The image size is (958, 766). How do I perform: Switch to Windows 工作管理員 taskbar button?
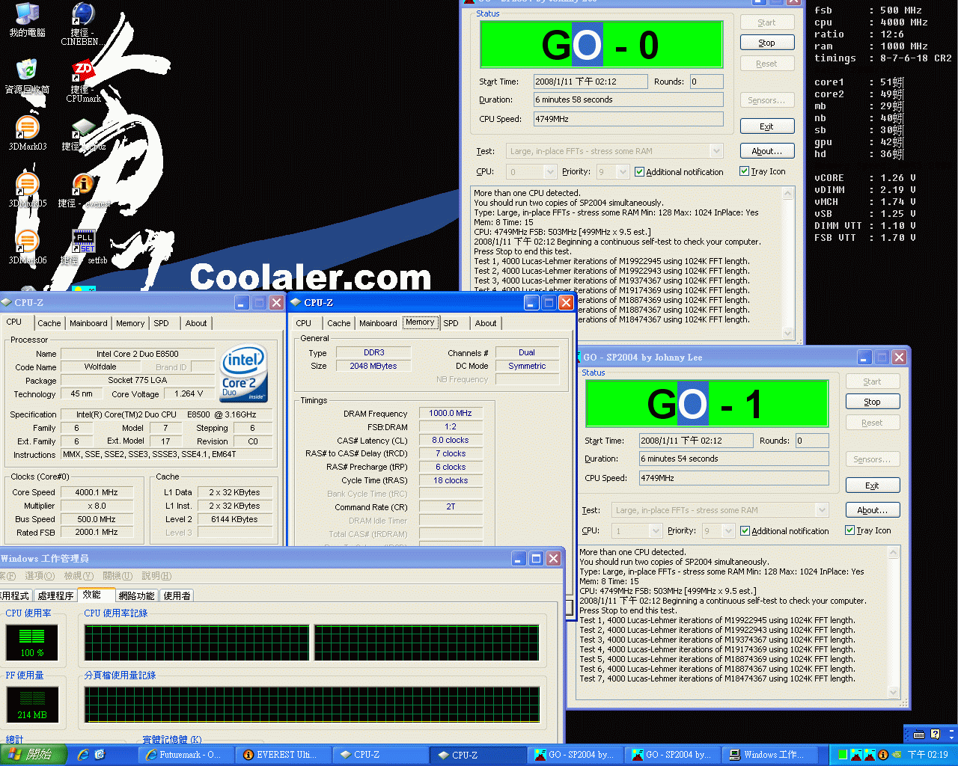(x=769, y=755)
